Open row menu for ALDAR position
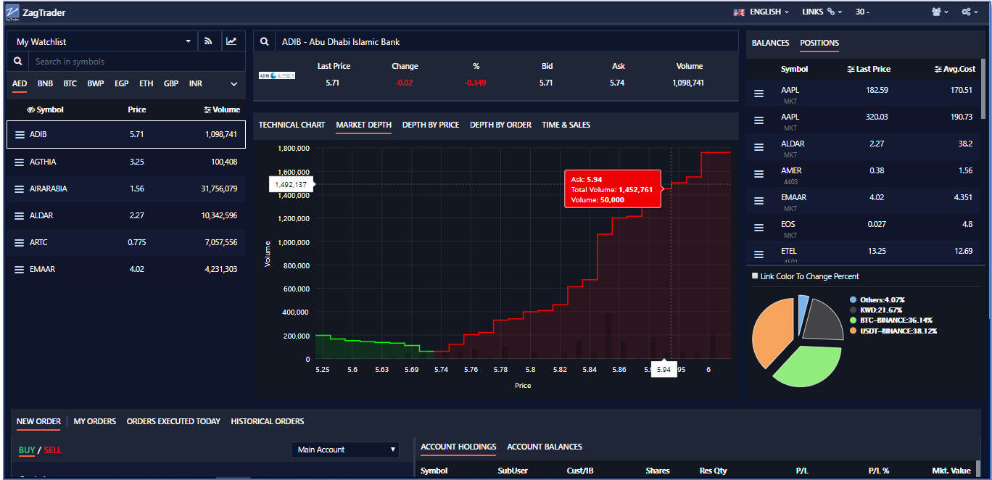This screenshot has height=480, width=992. (x=759, y=147)
